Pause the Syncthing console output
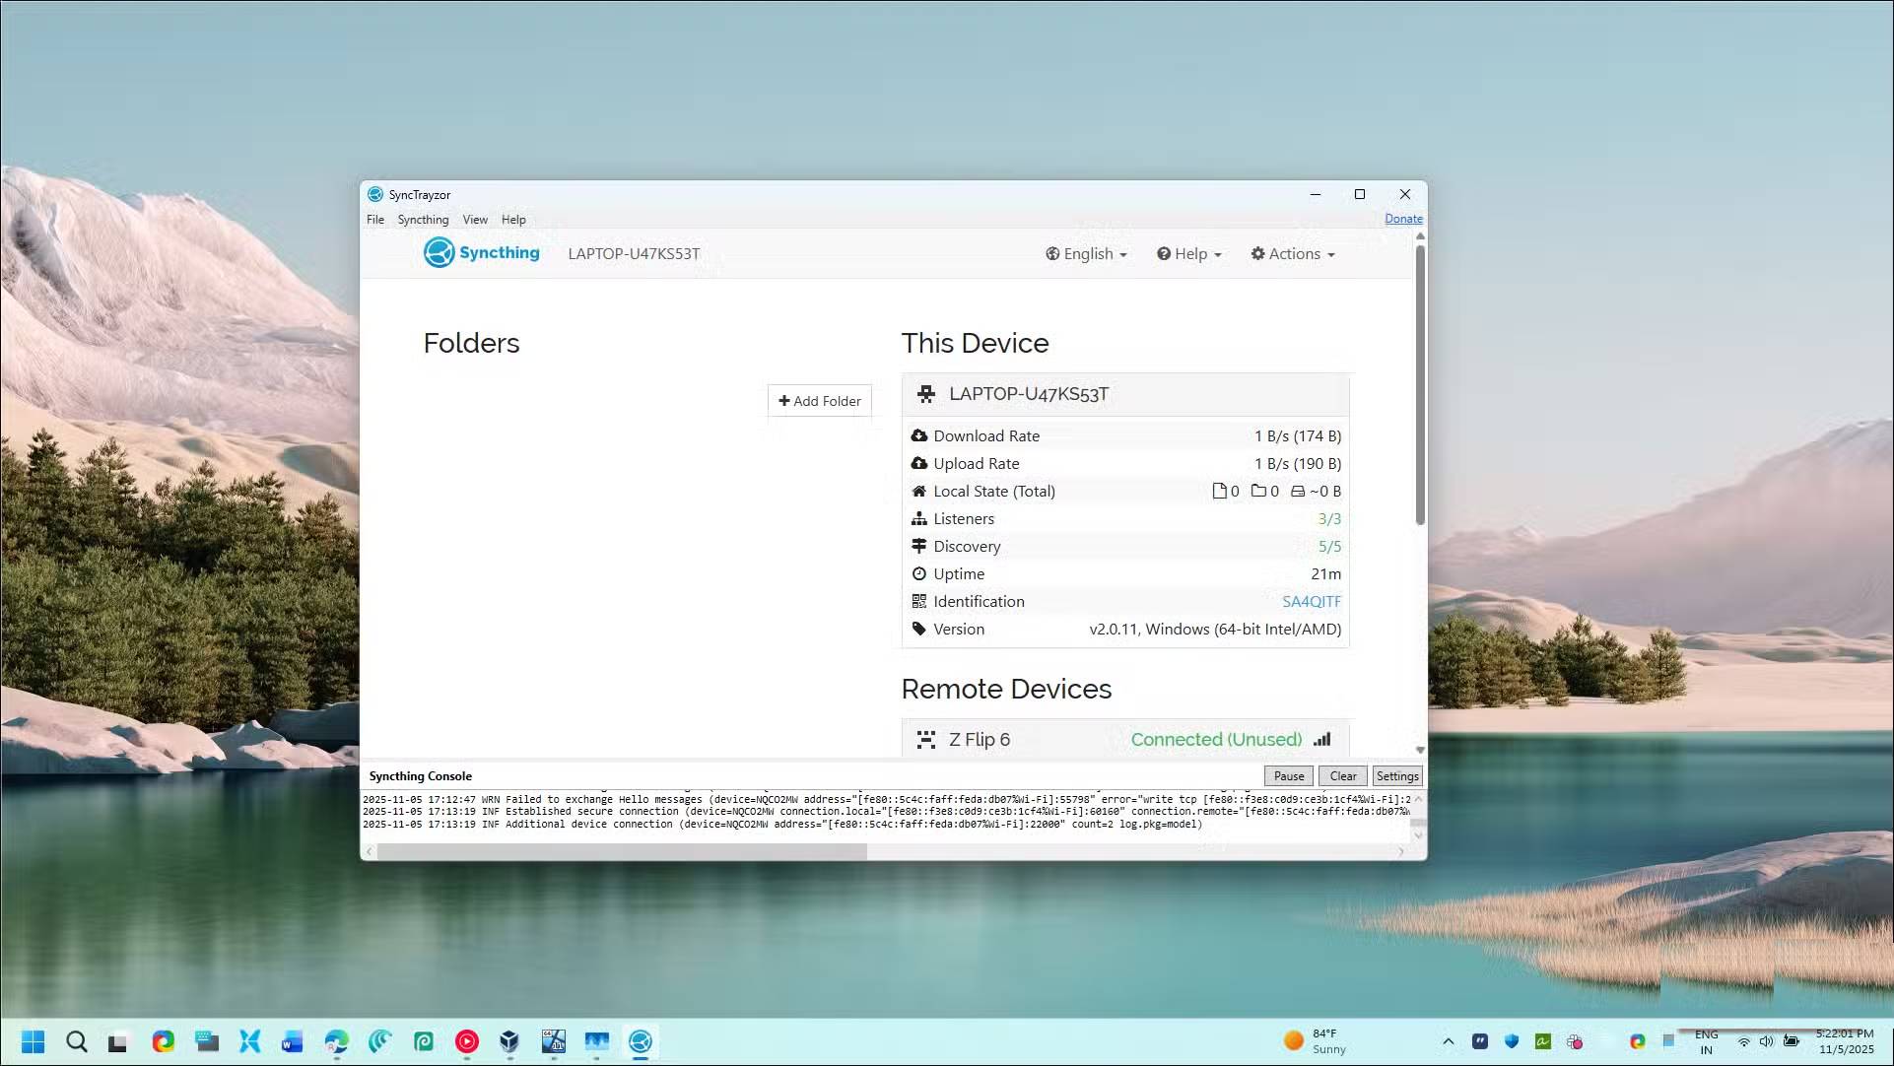 point(1288,775)
